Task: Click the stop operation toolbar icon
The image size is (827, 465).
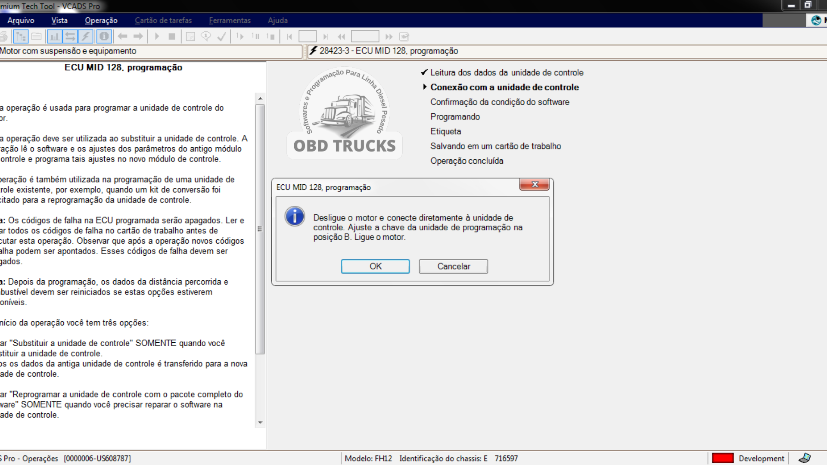Action: click(172, 37)
